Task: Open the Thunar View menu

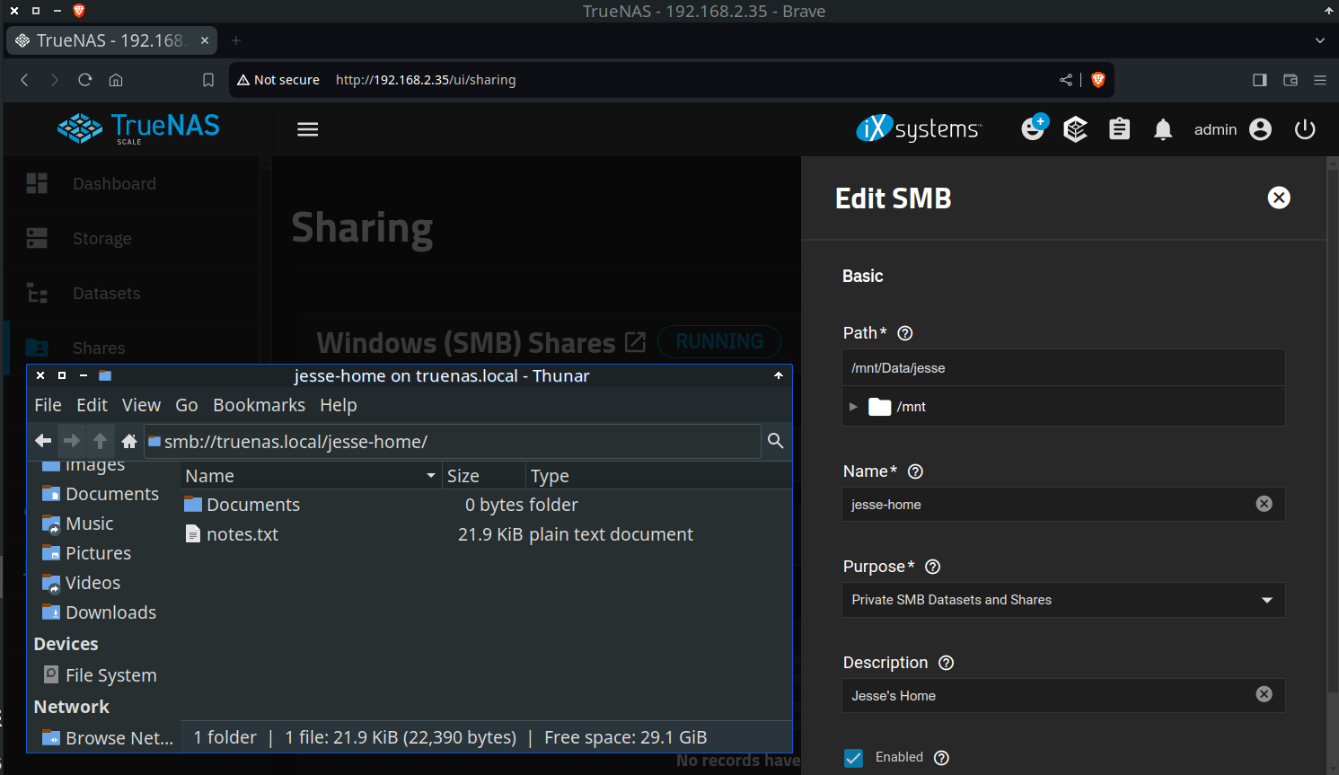Action: (x=141, y=405)
